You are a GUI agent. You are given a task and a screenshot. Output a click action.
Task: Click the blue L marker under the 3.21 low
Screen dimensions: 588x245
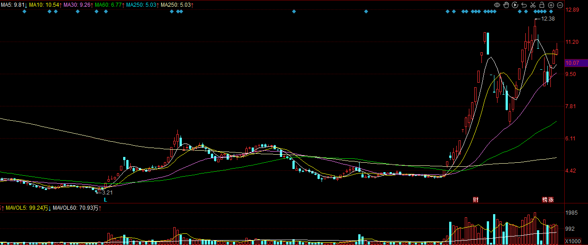106,199
